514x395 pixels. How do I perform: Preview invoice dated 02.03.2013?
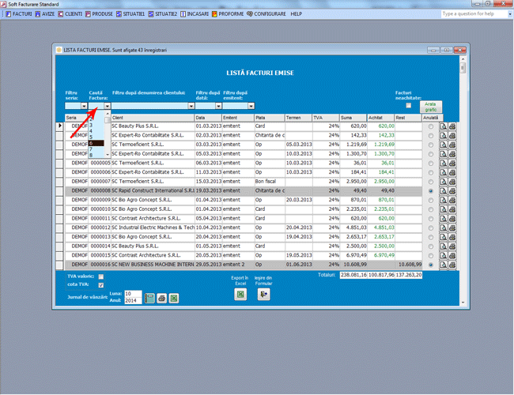pos(443,135)
